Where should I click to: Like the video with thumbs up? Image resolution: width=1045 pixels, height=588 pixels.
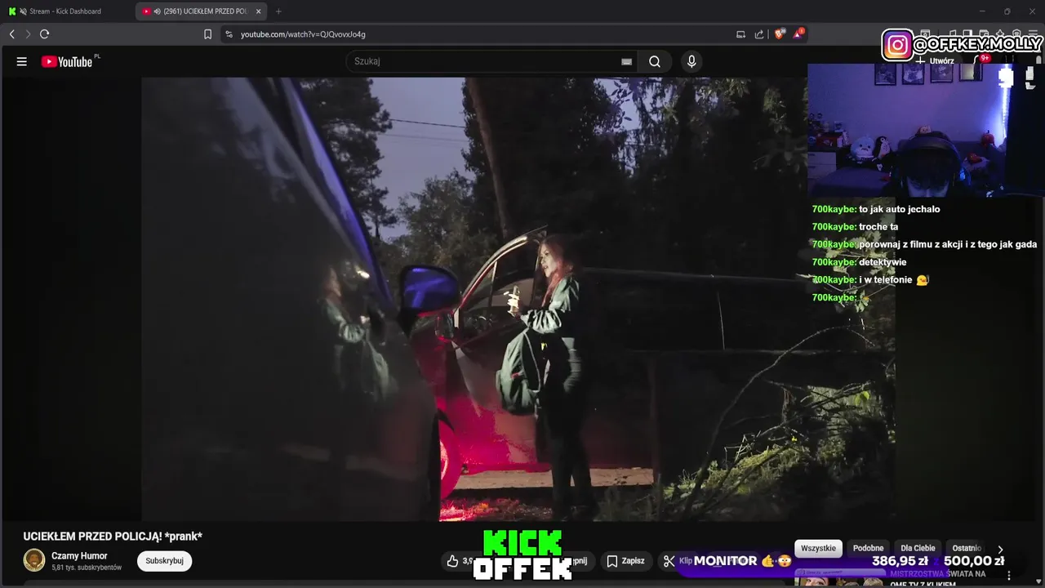(459, 561)
